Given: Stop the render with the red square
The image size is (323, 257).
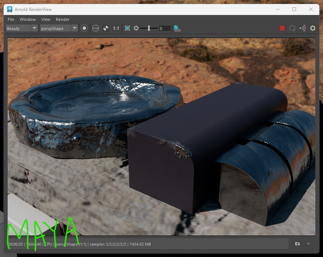Looking at the screenshot, I should 282,28.
